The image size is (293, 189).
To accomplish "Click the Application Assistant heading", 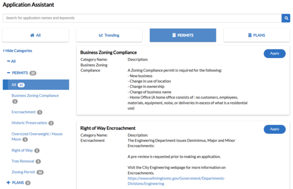I will [x=28, y=5].
